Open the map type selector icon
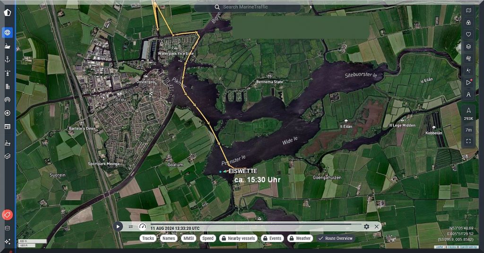 tap(468, 10)
